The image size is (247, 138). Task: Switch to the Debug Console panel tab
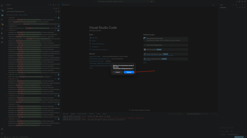(82, 114)
